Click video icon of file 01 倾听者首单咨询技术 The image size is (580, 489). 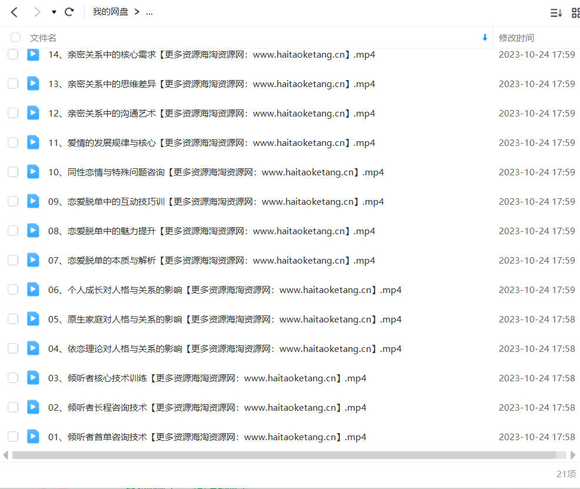(33, 436)
